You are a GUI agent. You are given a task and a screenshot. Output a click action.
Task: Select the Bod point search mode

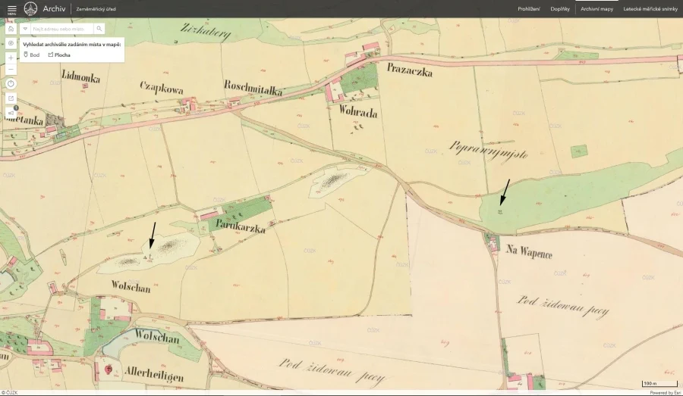coord(32,55)
